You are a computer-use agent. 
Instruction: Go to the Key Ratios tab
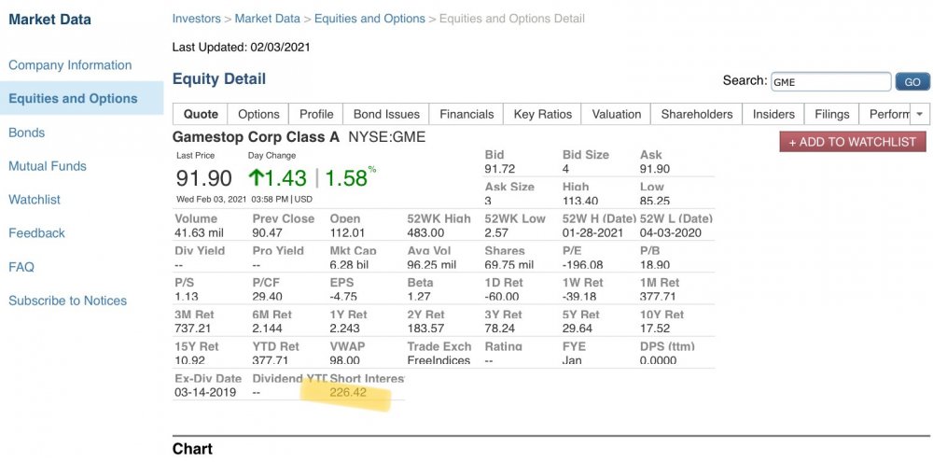point(542,114)
